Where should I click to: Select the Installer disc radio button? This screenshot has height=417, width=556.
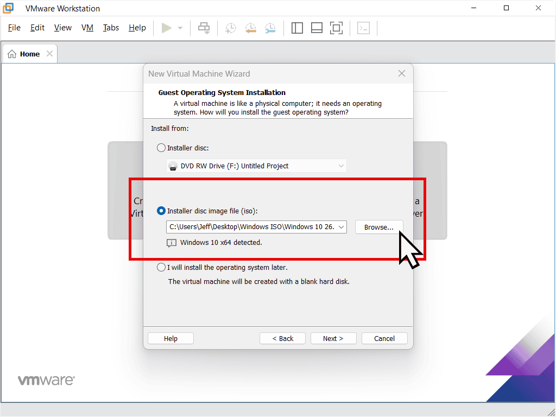point(161,148)
